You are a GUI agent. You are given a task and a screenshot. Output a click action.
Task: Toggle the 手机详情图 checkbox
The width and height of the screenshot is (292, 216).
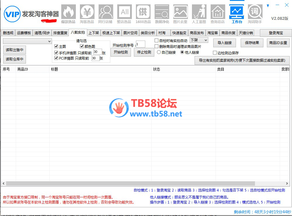(x=56, y=53)
